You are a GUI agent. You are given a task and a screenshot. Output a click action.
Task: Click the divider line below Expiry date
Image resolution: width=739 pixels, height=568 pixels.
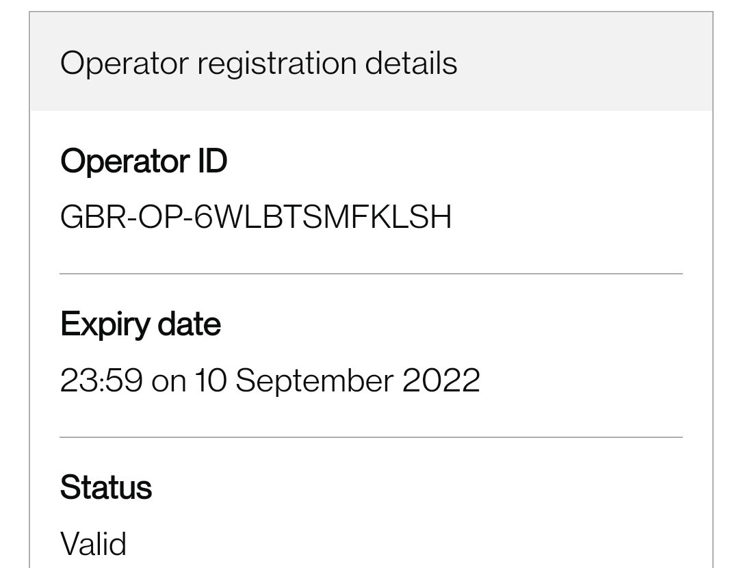(371, 437)
